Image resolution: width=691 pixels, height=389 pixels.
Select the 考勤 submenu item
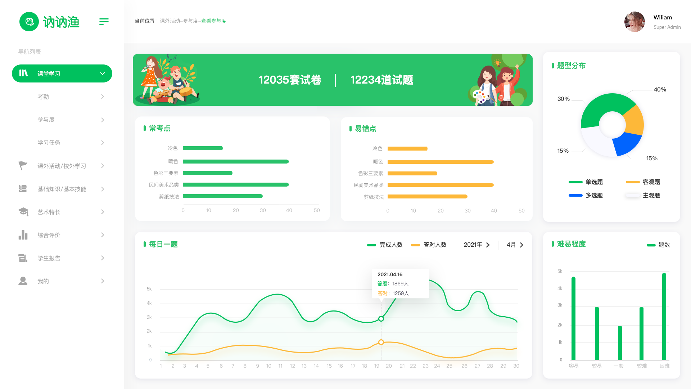(x=43, y=97)
